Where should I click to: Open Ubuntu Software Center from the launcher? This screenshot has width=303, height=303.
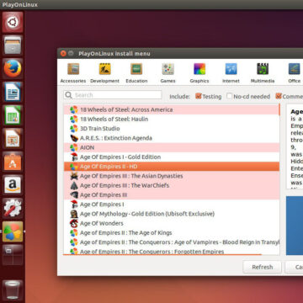(13, 162)
